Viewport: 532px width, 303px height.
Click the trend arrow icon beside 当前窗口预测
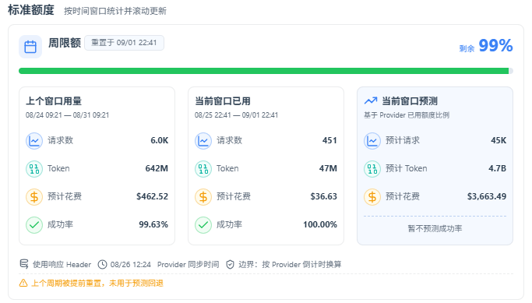tap(371, 100)
